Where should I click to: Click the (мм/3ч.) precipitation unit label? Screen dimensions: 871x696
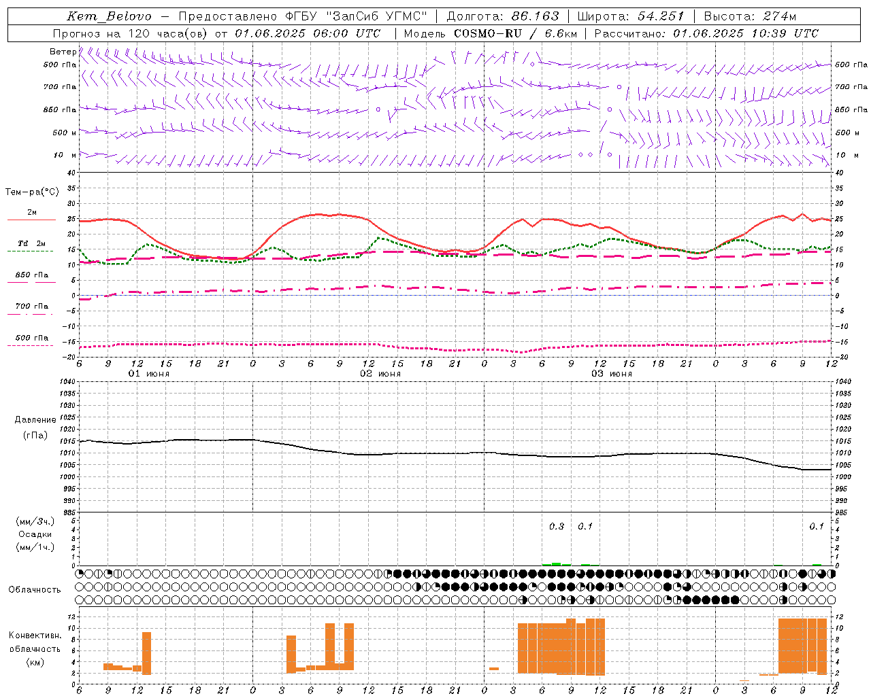tap(35, 521)
